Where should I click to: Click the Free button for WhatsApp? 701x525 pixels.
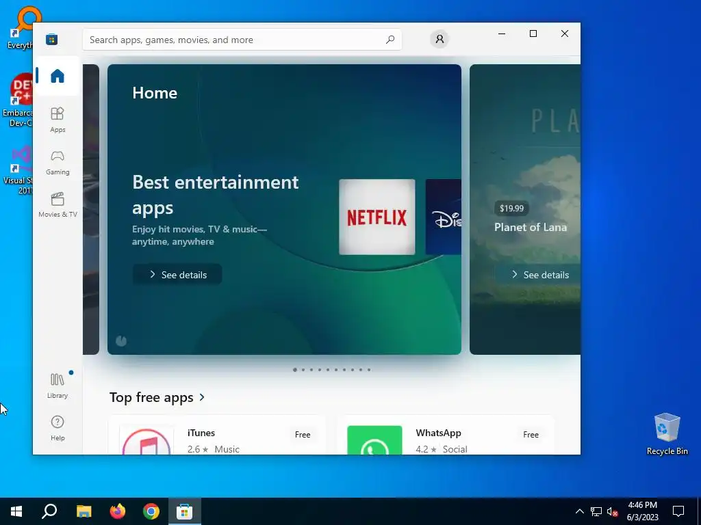pyautogui.click(x=531, y=434)
